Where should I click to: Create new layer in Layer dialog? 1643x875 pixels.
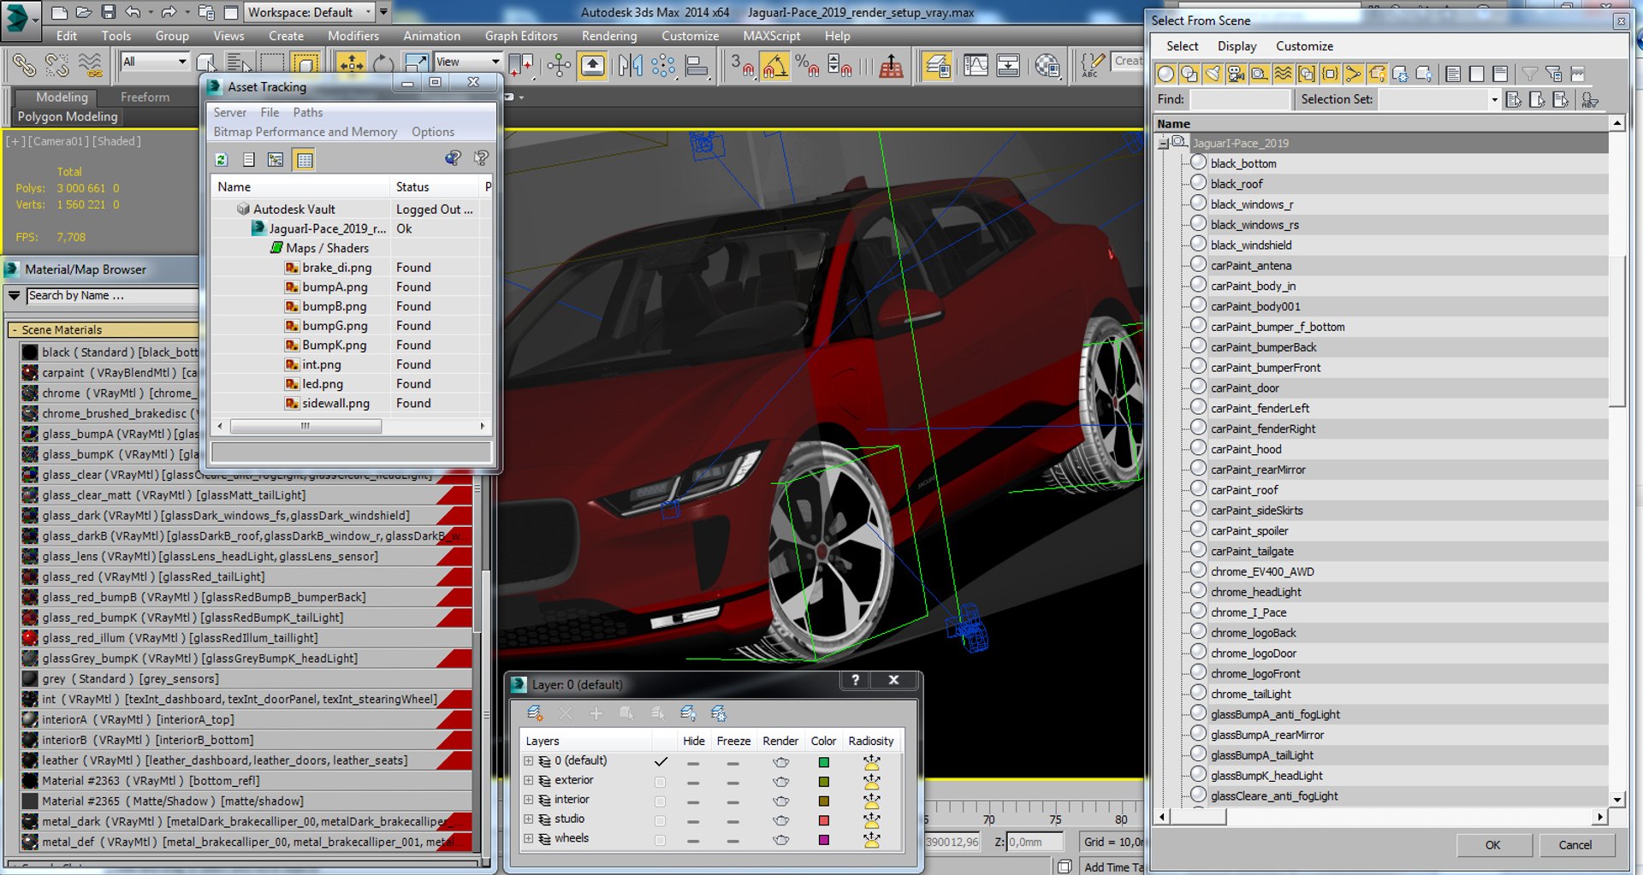[x=536, y=712]
